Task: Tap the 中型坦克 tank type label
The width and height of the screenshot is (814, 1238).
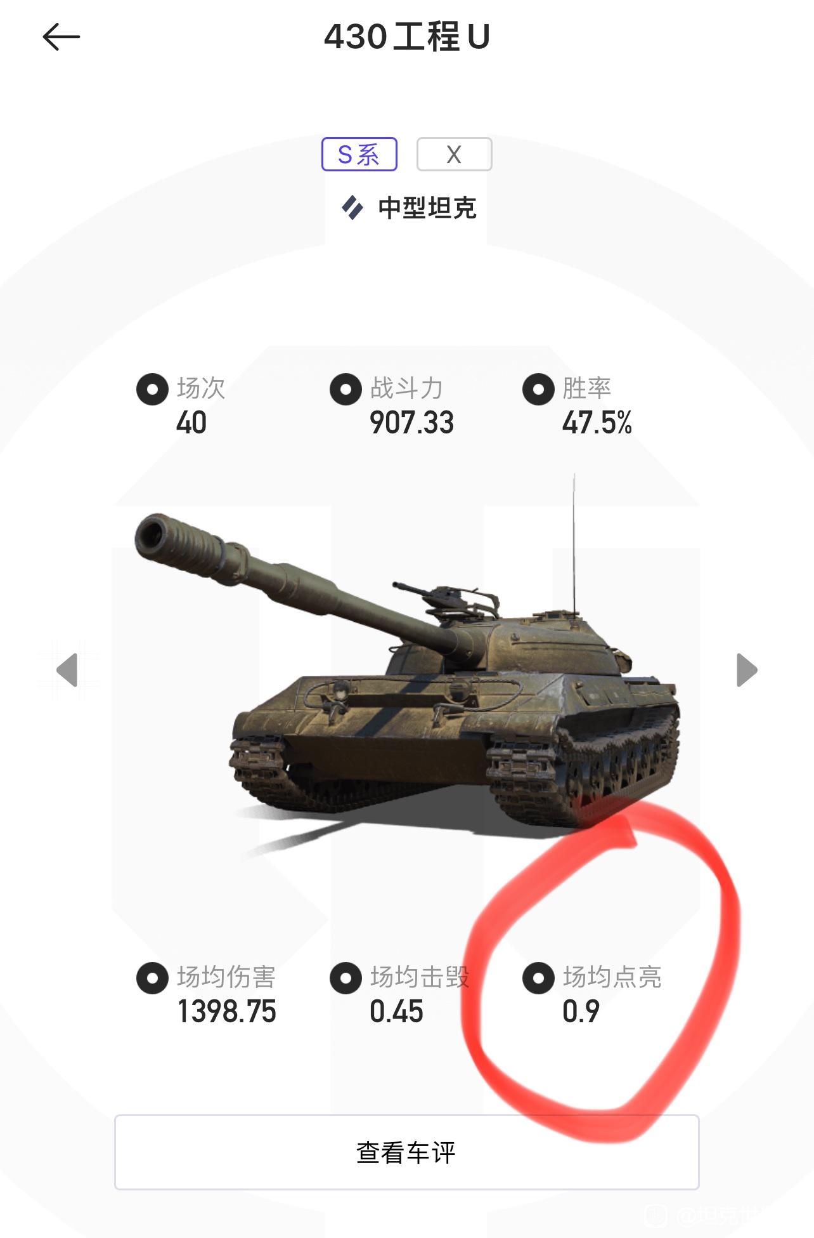Action: pos(427,207)
